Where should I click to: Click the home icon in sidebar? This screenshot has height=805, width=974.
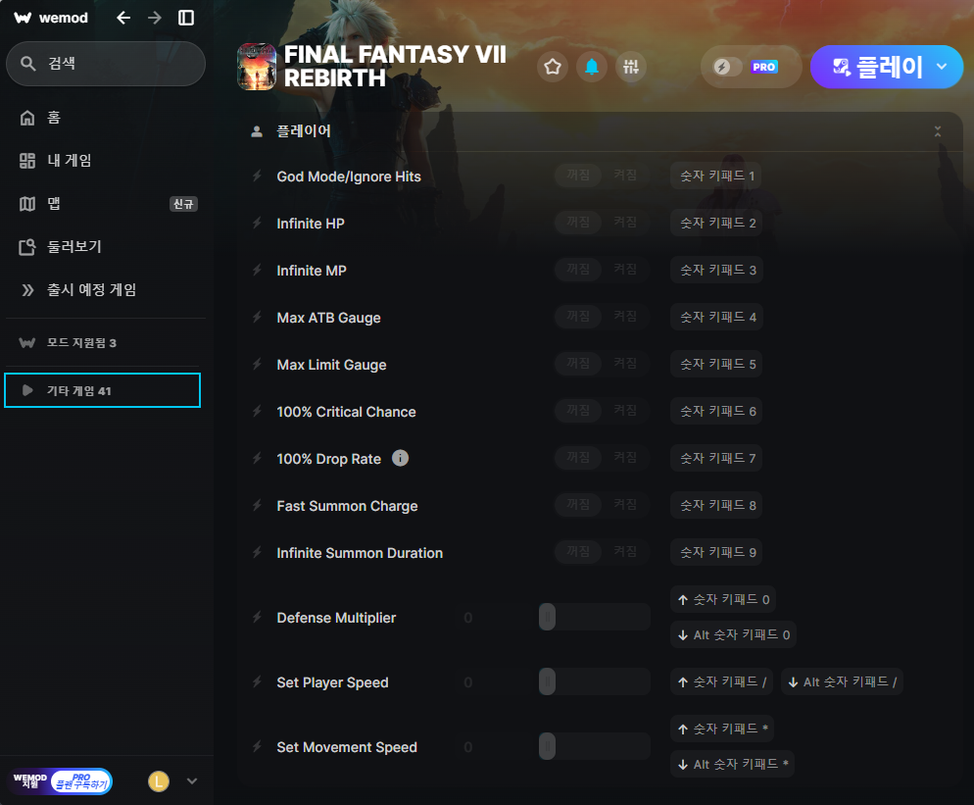tap(27, 118)
